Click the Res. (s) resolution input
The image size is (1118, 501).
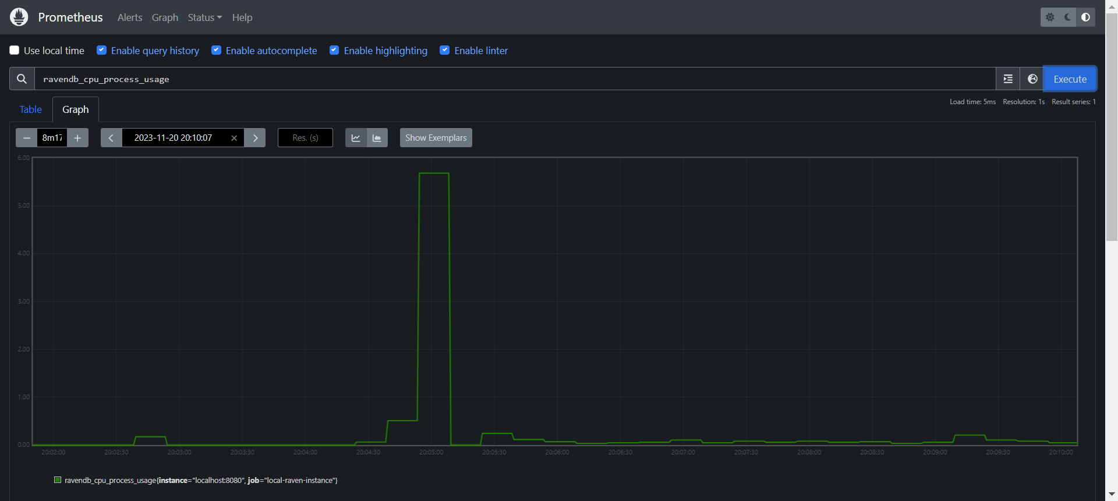(x=305, y=138)
